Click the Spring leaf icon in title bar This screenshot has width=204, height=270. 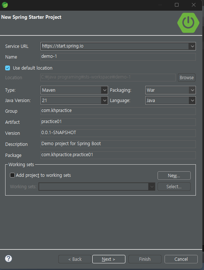coord(5,5)
